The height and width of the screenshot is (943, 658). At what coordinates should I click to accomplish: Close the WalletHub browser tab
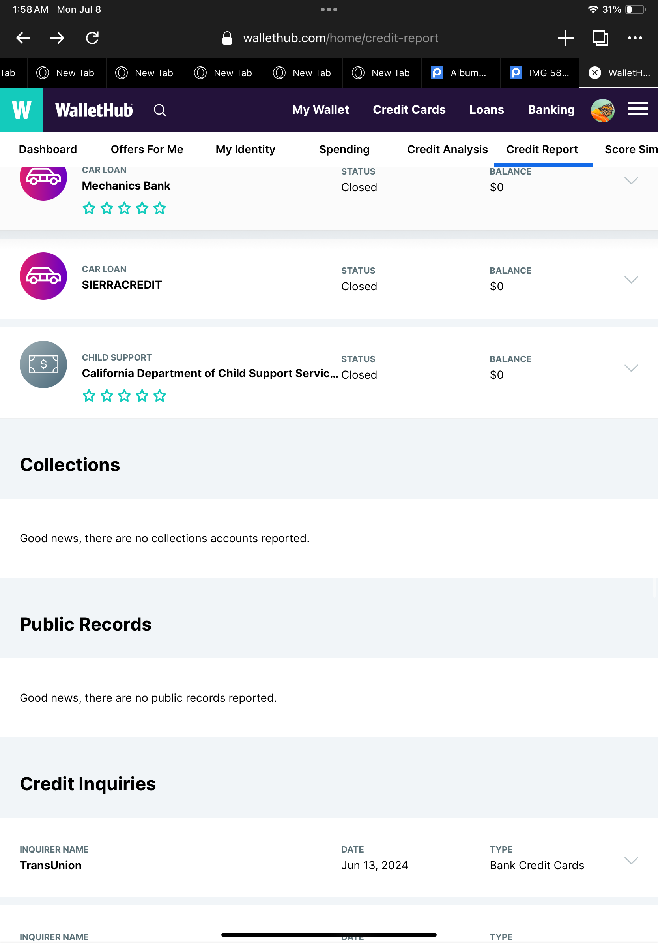(595, 73)
